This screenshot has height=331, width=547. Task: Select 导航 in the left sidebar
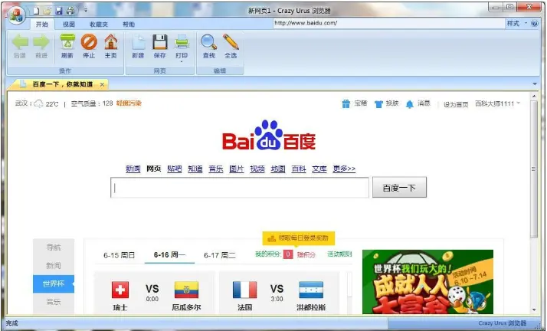pos(54,247)
